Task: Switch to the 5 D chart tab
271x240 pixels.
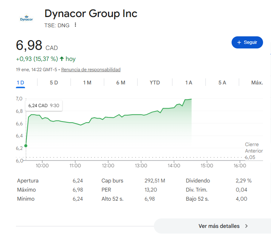Action: 54,83
